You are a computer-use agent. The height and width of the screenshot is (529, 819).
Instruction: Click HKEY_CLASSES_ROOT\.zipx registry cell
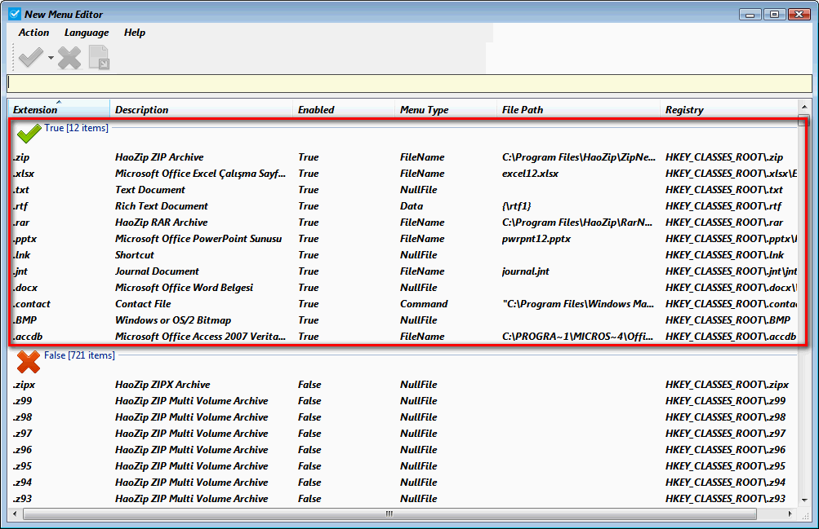point(727,385)
